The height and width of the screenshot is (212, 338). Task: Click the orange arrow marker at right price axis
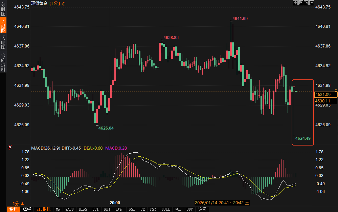(x=336, y=90)
